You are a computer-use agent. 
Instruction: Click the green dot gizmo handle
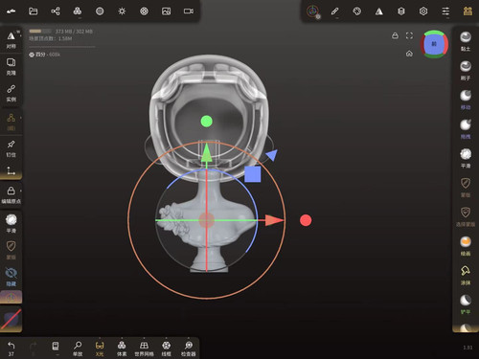tap(207, 122)
